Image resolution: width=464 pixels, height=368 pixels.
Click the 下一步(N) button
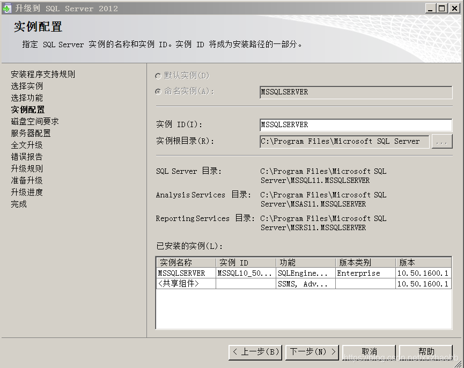click(x=312, y=352)
